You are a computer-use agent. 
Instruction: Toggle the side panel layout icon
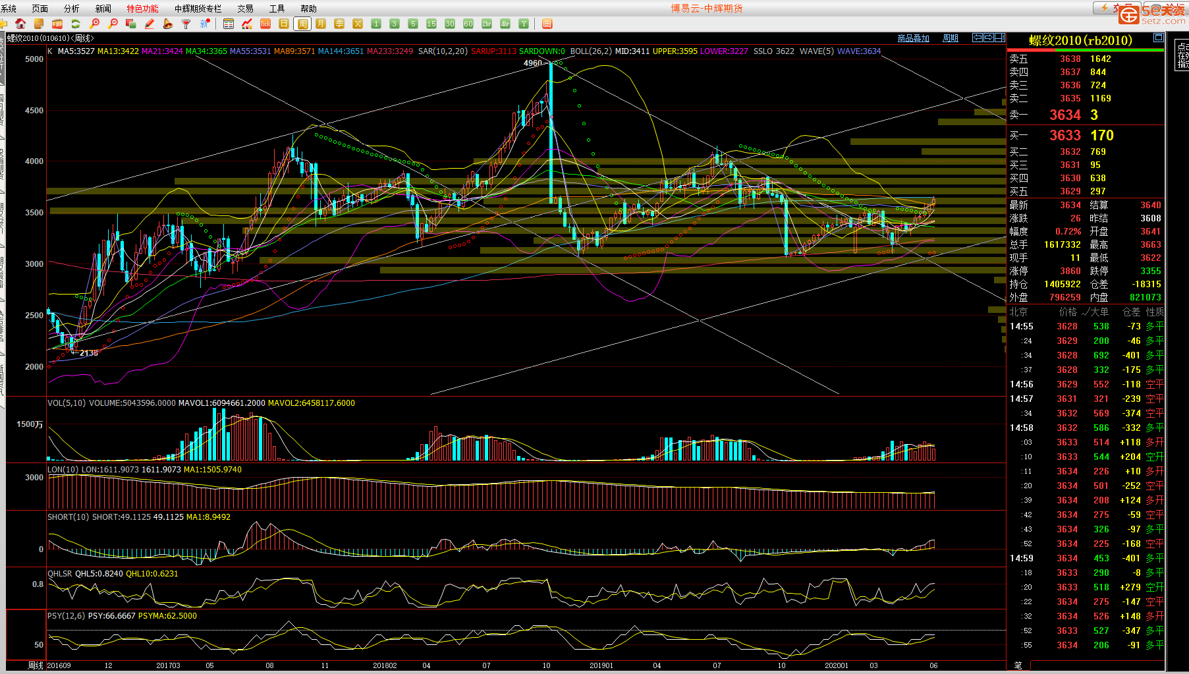tap(1000, 38)
